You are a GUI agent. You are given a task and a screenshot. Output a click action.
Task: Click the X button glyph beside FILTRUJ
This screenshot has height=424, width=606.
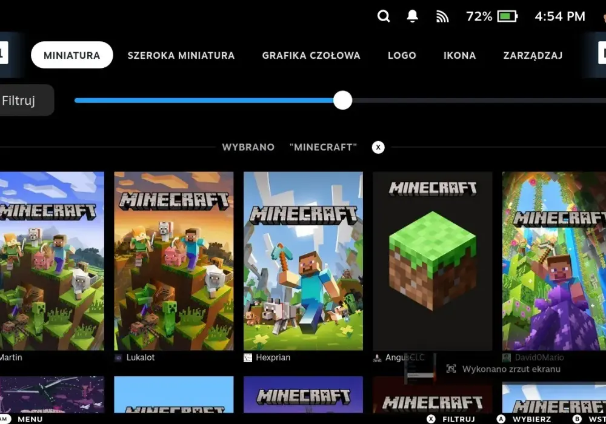(x=431, y=419)
